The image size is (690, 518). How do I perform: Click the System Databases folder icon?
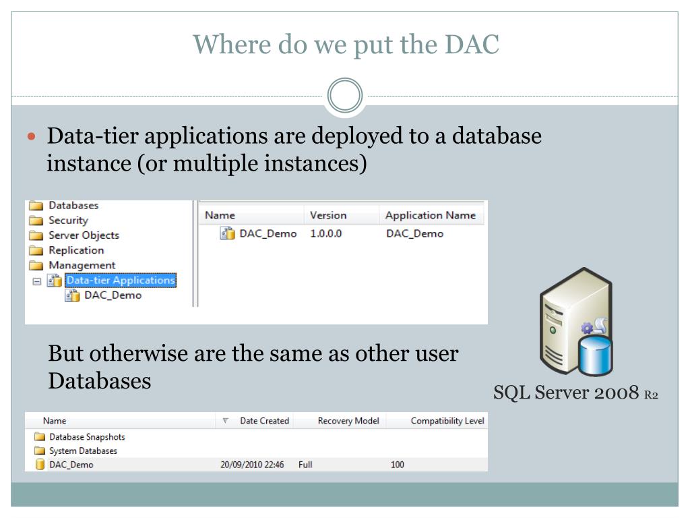[40, 450]
